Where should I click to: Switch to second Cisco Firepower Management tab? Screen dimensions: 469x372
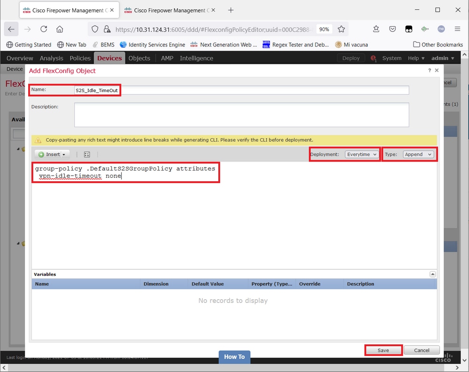[x=169, y=10]
